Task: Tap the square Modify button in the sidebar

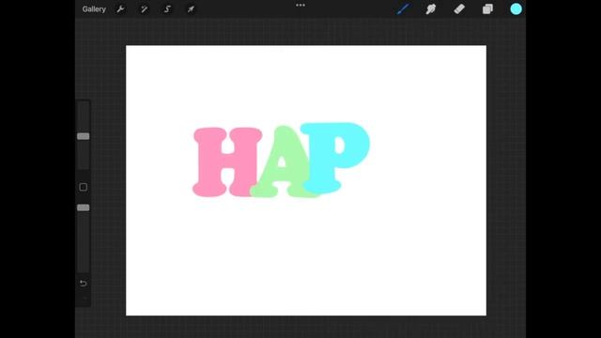Action: click(84, 187)
